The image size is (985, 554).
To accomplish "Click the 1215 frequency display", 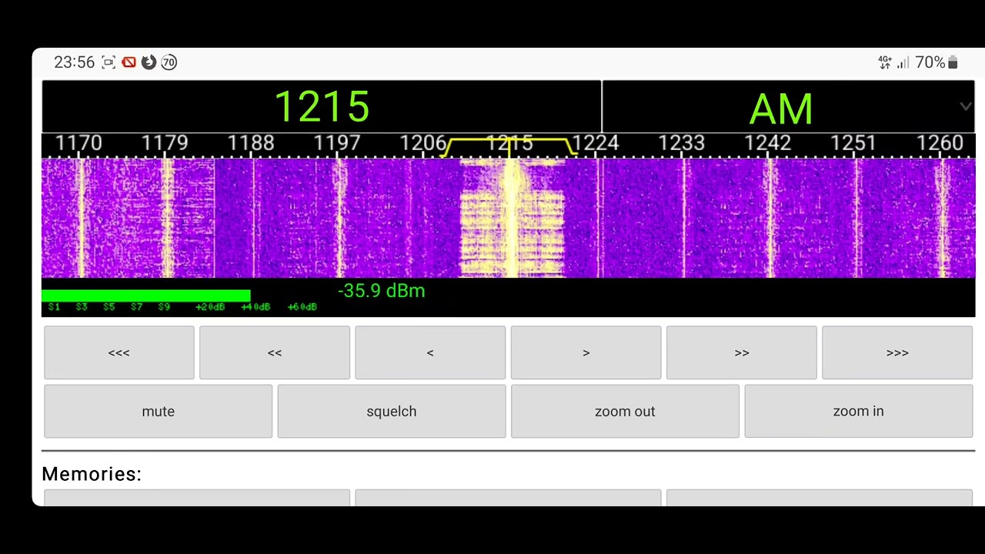I will click(322, 107).
